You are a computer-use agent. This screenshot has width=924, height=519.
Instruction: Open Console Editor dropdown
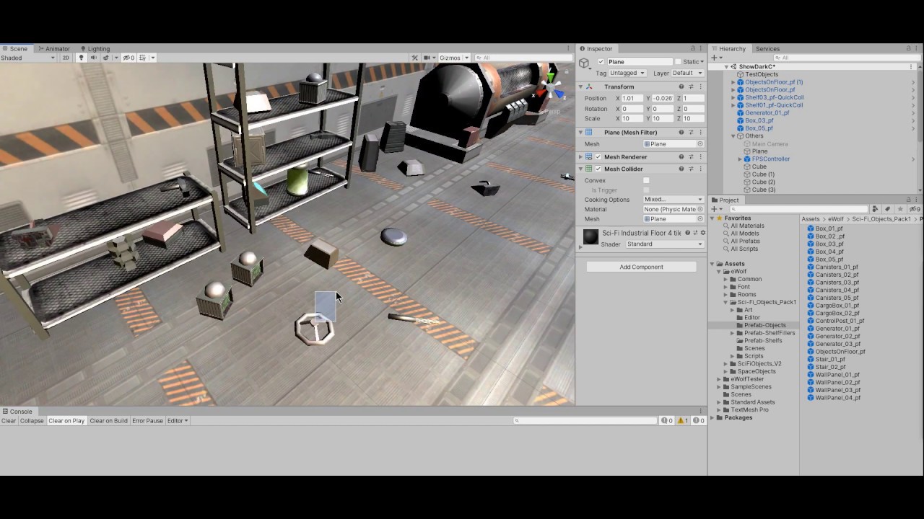coord(178,420)
